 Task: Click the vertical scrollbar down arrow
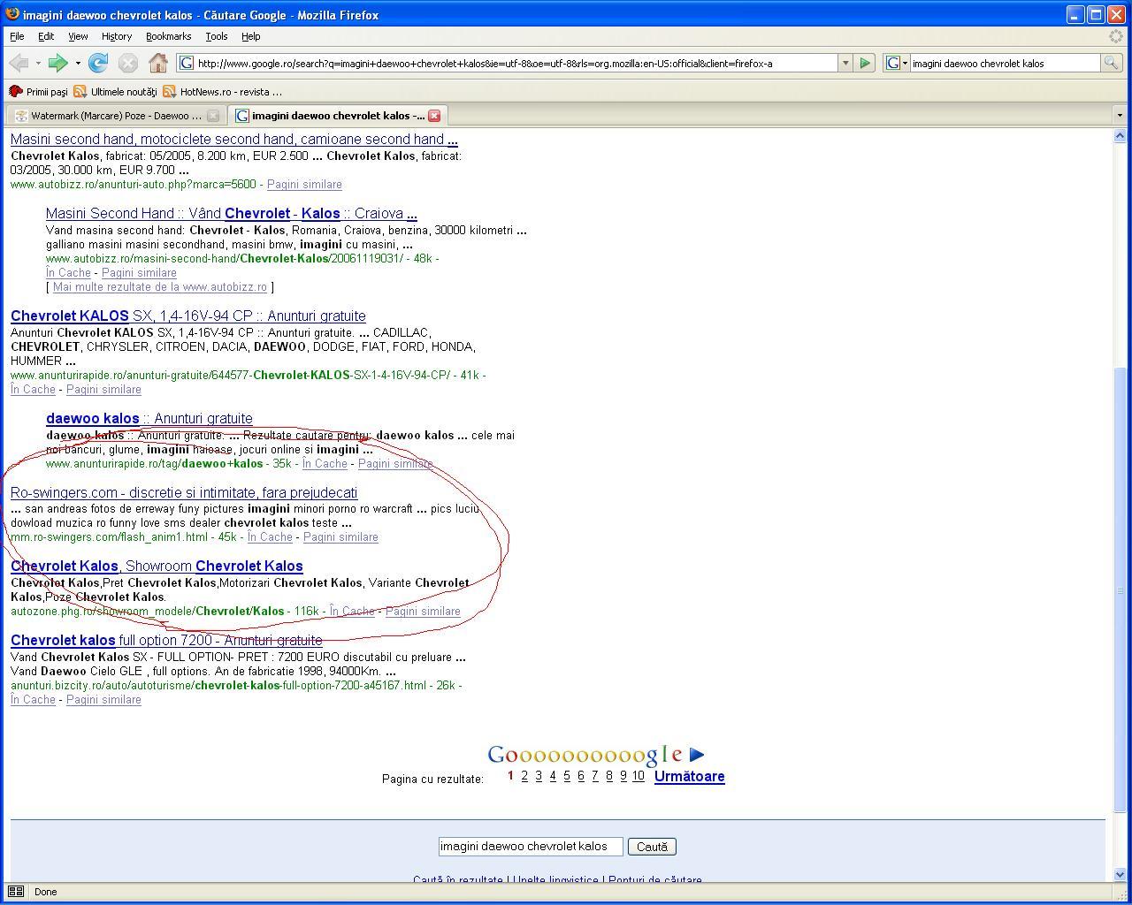(1119, 875)
